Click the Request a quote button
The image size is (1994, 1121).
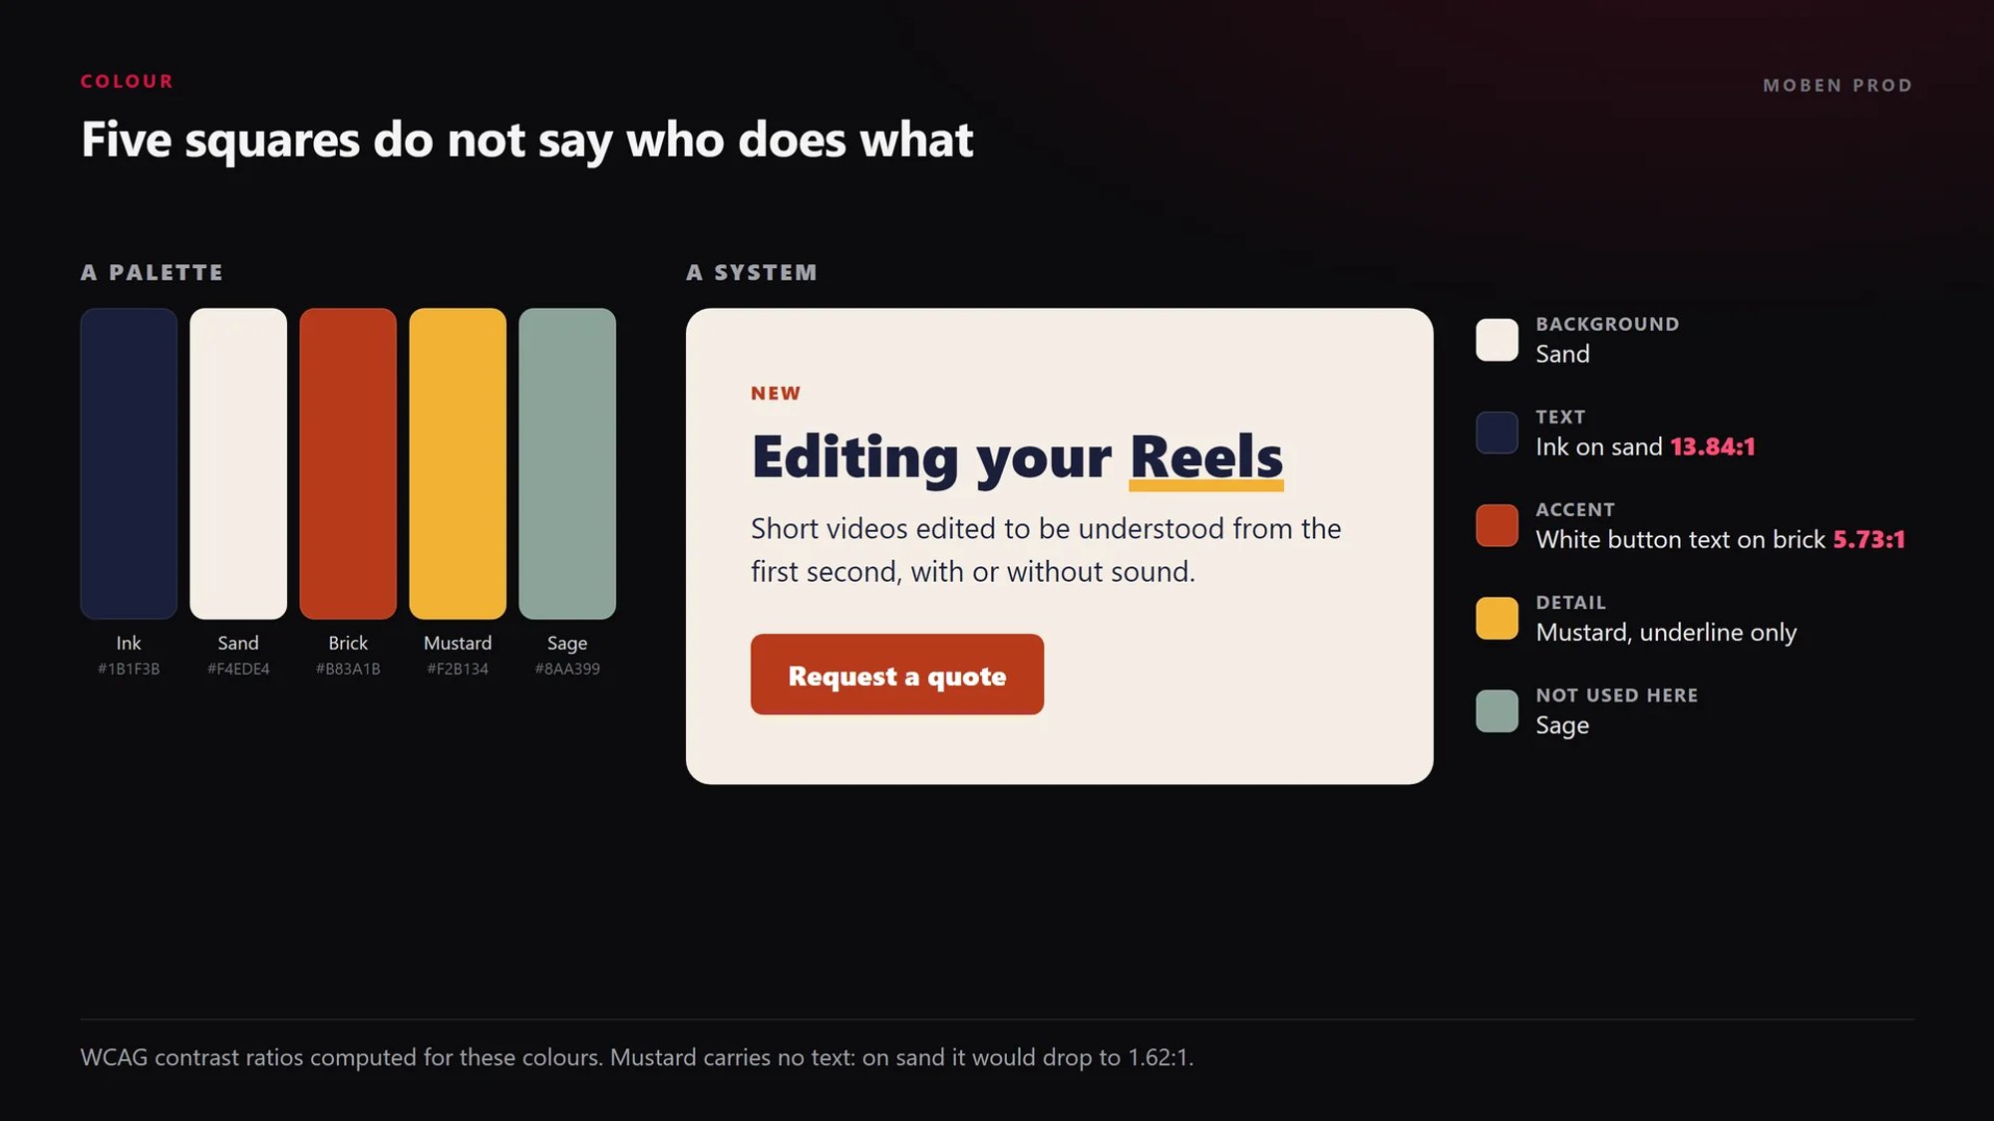pyautogui.click(x=896, y=675)
